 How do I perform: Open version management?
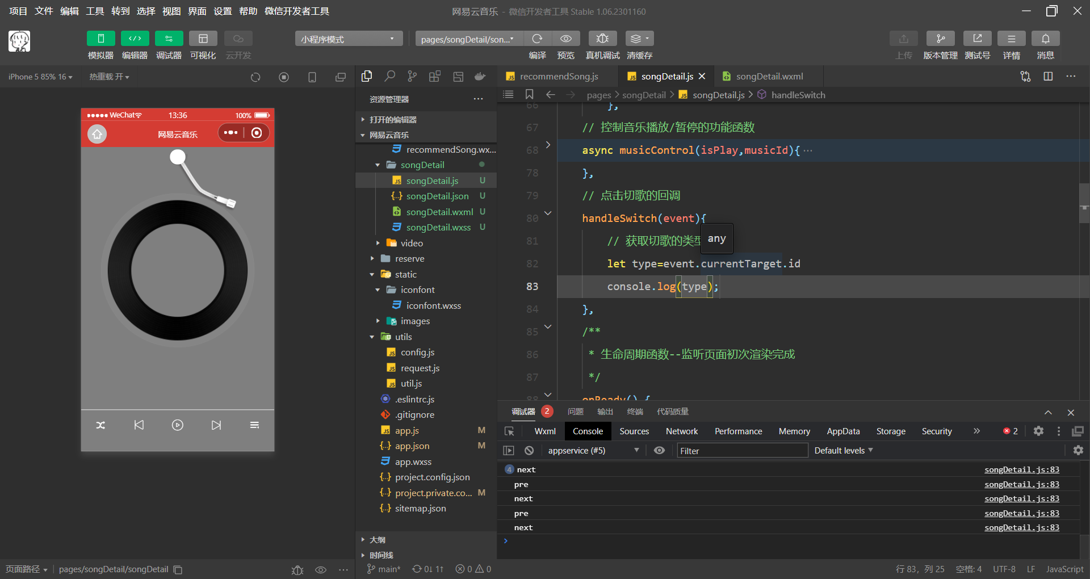coord(940,39)
